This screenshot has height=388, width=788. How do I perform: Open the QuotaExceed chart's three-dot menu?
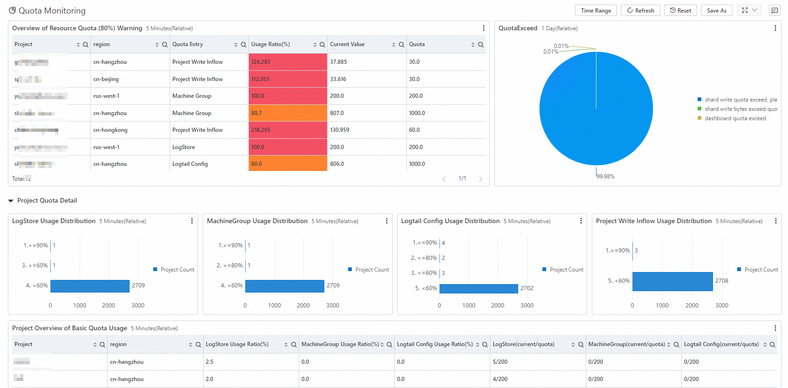click(x=775, y=28)
